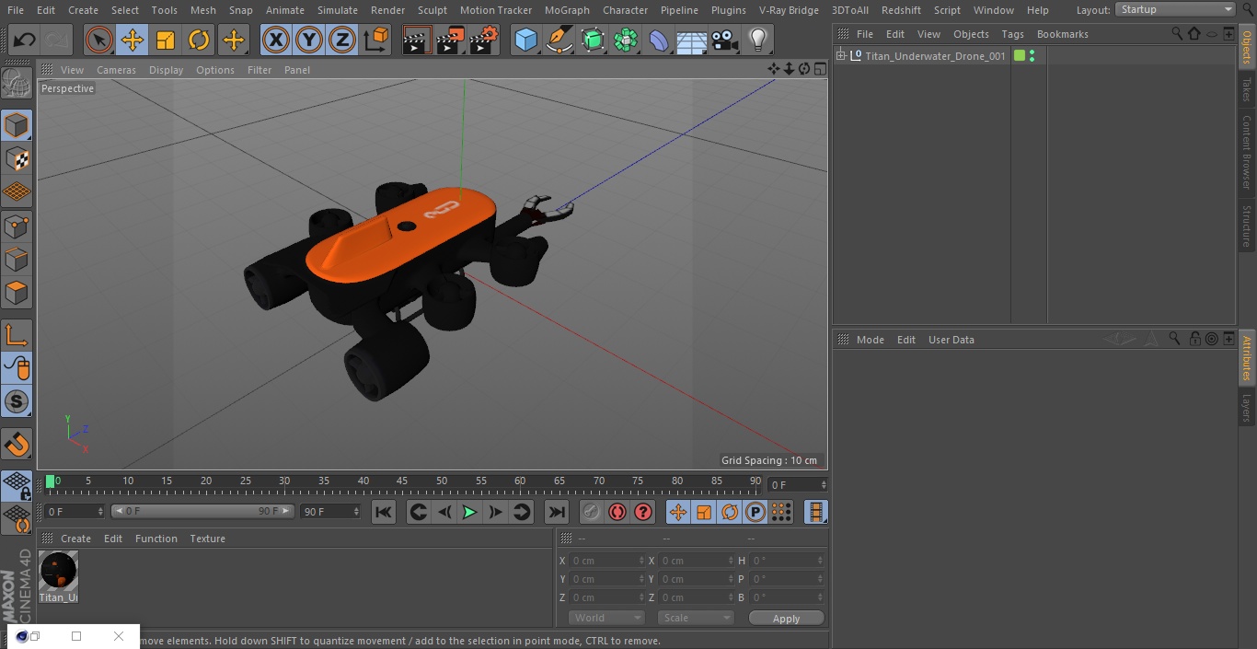
Task: Open the World coordinate dropdown
Action: tap(606, 618)
